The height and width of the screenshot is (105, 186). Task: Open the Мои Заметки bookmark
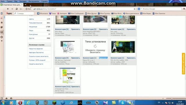(159, 13)
